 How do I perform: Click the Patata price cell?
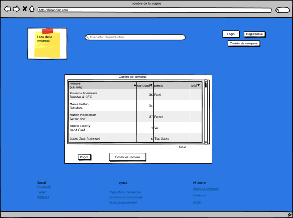pyautogui.click(x=172, y=117)
